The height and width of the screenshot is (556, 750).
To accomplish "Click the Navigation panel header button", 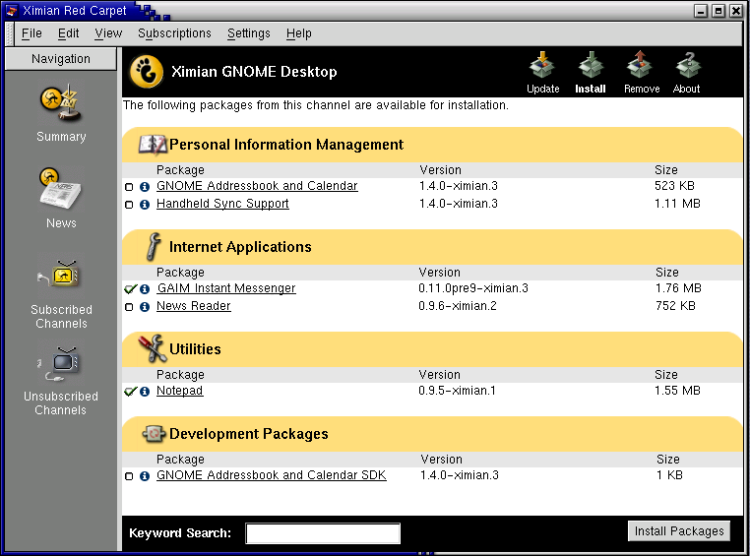I will tap(61, 59).
